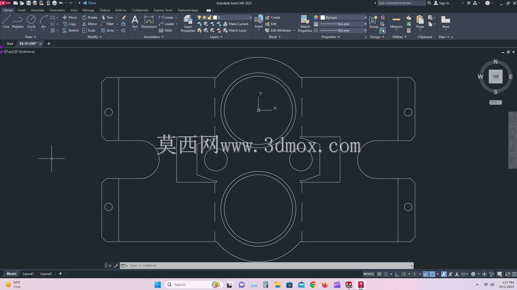The height and width of the screenshot is (290, 517).
Task: Select the Scale tool
Action: 89,30
